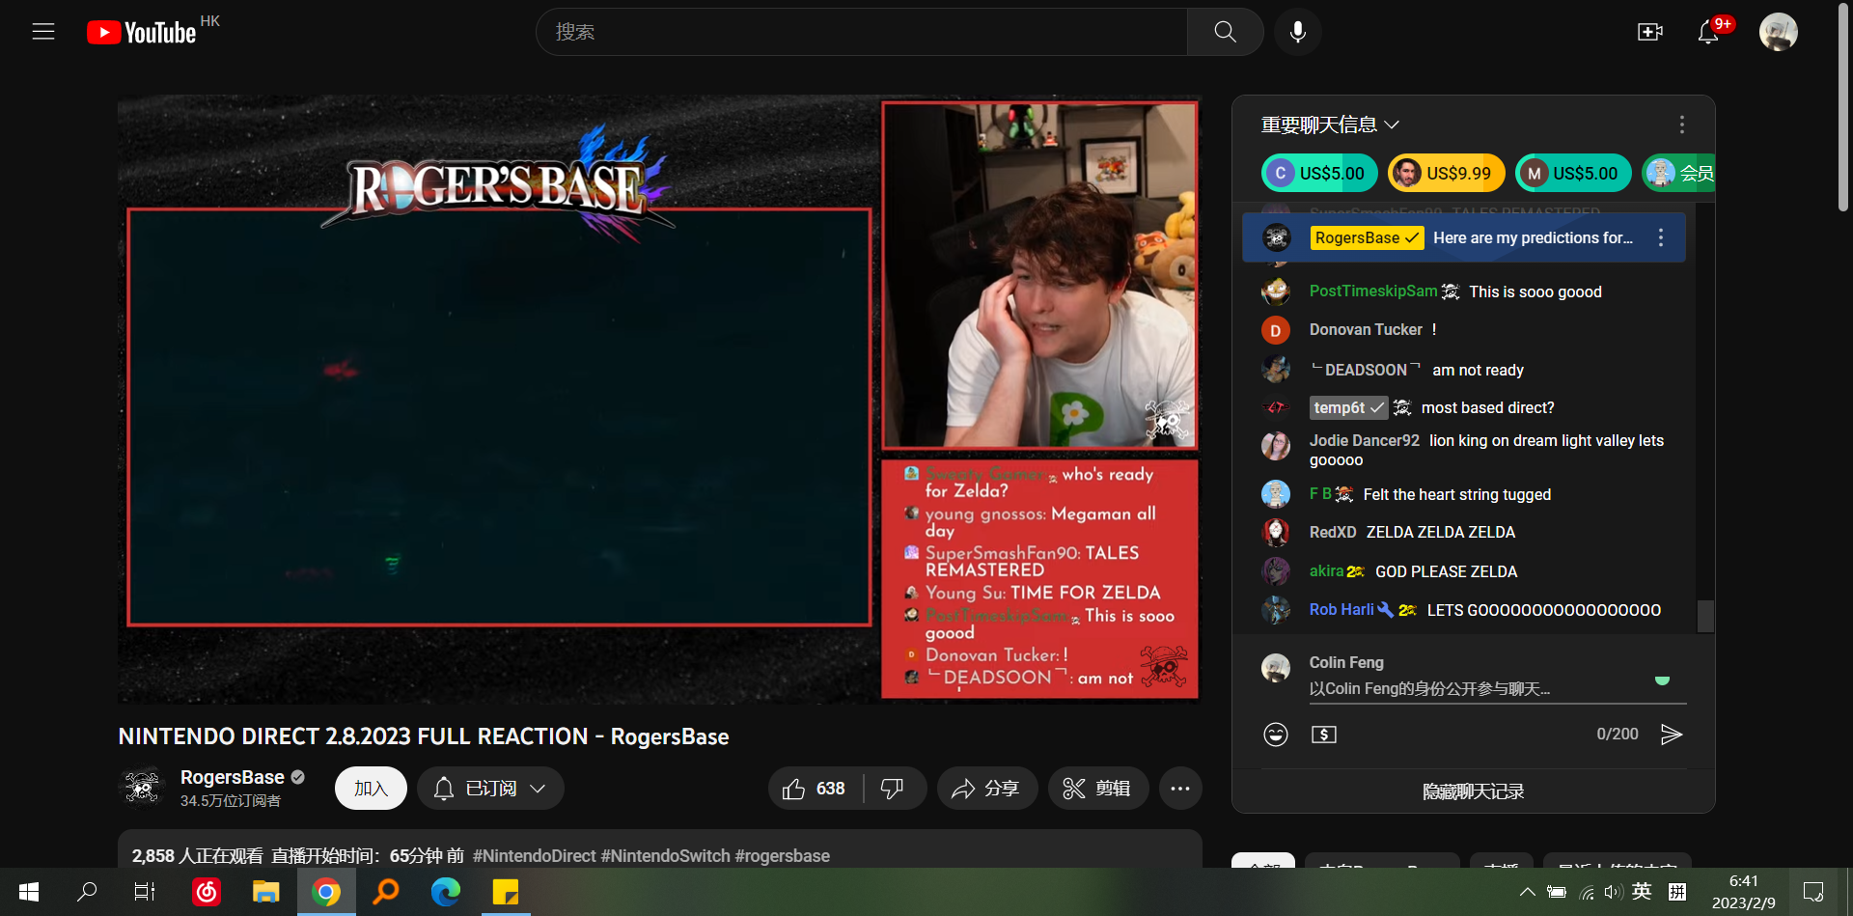
Task: Open Sticky Notes taskbar icon
Action: pyautogui.click(x=506, y=892)
